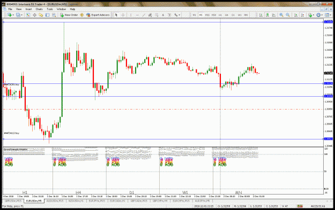Expand the Periods clock dropdown
This screenshot has width=335, height=210.
[322, 15]
